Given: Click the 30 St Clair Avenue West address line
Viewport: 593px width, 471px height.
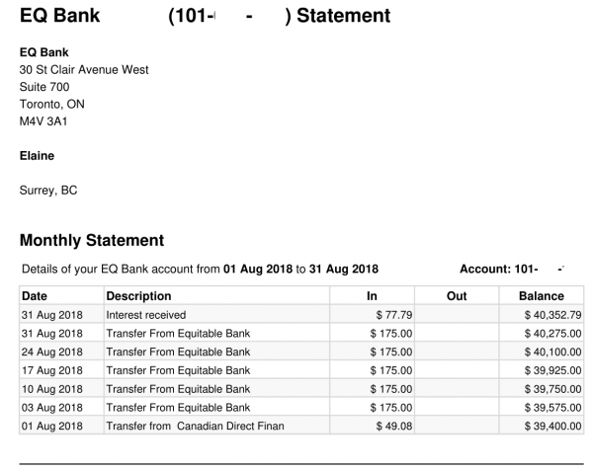Looking at the screenshot, I should click(84, 69).
